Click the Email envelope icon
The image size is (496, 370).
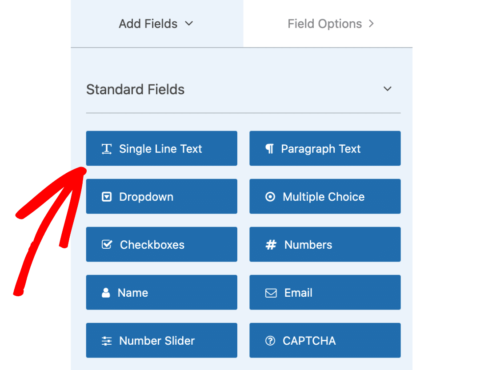coord(271,293)
